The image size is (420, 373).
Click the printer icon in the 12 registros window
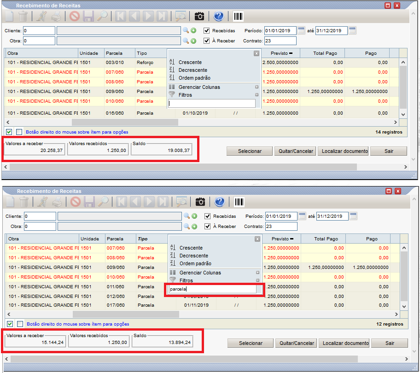(x=57, y=202)
